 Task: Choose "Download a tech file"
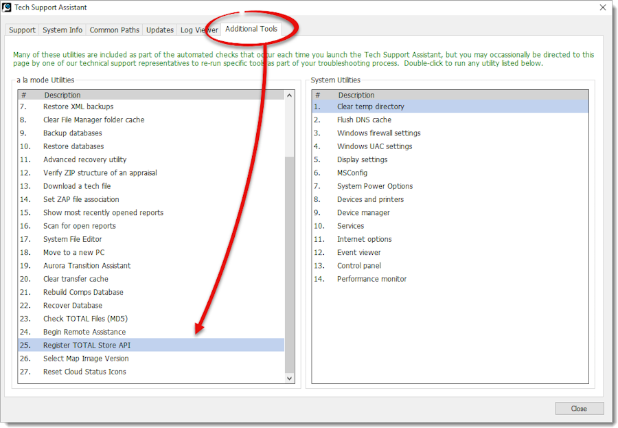pos(151,186)
